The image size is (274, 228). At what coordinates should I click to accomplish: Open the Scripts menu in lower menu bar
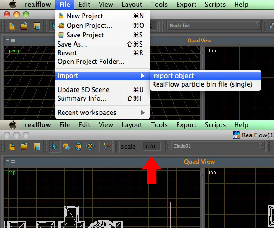click(215, 125)
